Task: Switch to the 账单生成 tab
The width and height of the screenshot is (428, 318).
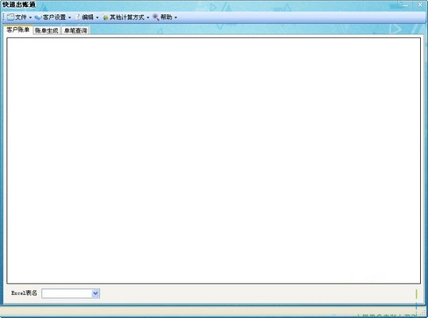Action: (x=47, y=30)
